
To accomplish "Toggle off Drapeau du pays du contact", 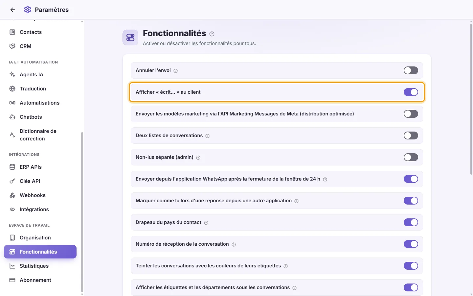I will pyautogui.click(x=411, y=222).
